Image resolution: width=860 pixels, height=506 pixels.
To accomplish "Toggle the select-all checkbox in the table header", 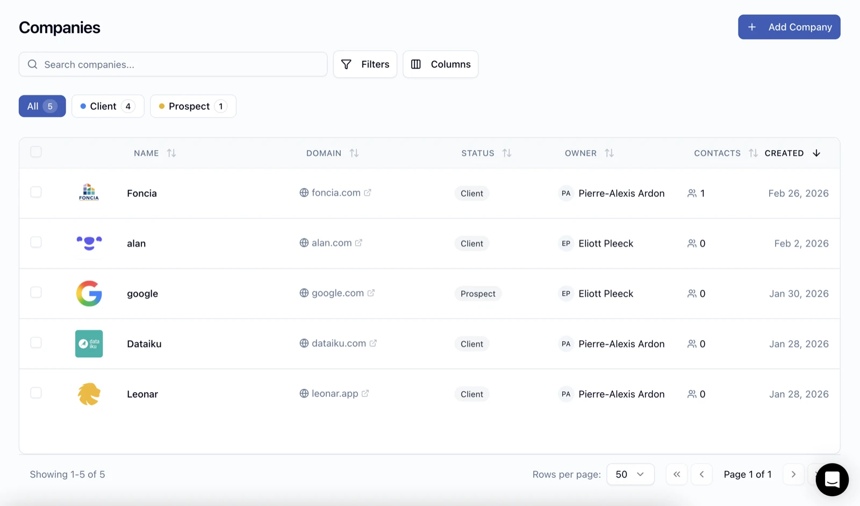I will click(x=36, y=152).
